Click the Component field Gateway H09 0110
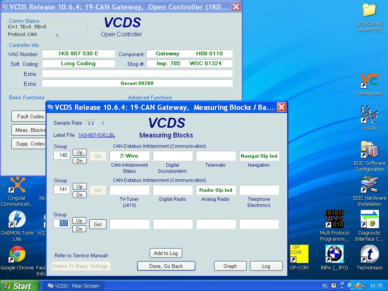This screenshot has width=388, height=291. tap(189, 53)
